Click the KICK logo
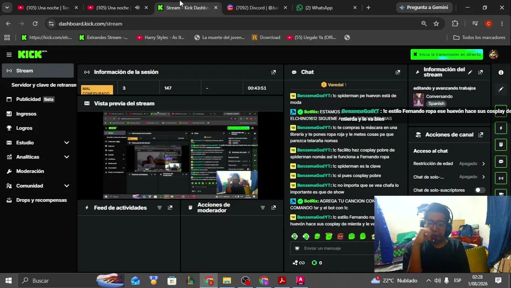The width and height of the screenshot is (511, 288). click(32, 54)
